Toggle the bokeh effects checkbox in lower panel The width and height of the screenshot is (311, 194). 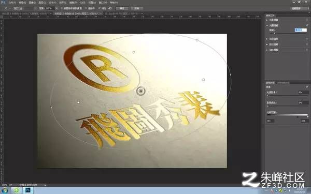tap(307, 87)
